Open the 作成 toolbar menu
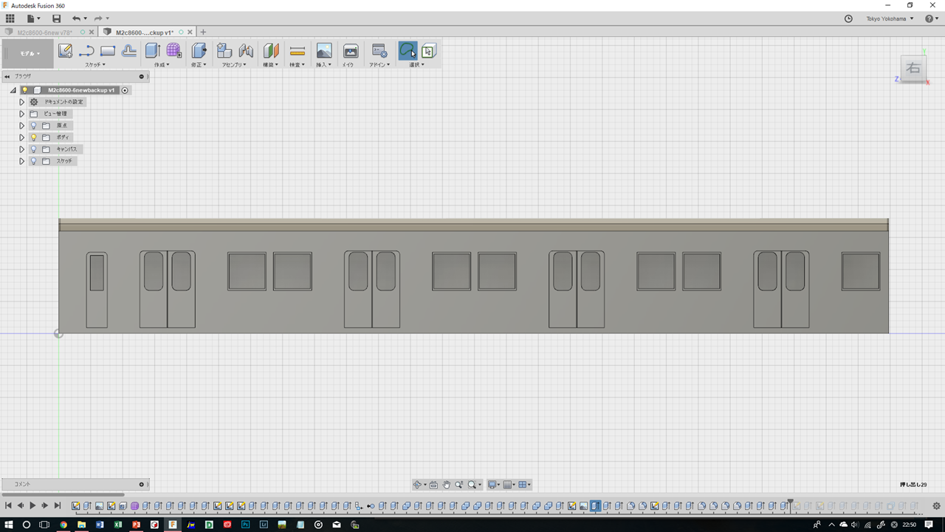The height and width of the screenshot is (532, 945). (x=161, y=65)
